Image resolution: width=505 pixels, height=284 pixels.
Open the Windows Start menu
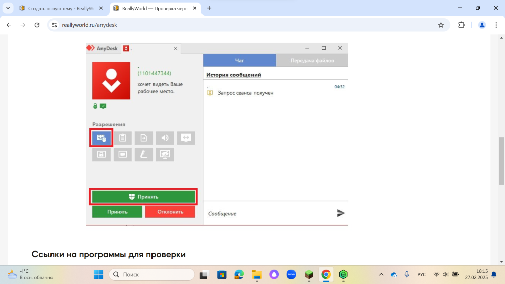98,275
